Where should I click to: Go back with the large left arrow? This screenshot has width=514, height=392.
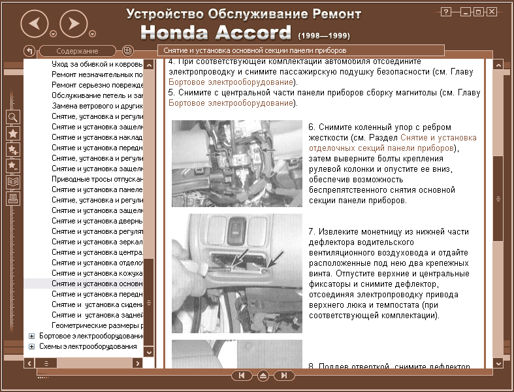(35, 24)
